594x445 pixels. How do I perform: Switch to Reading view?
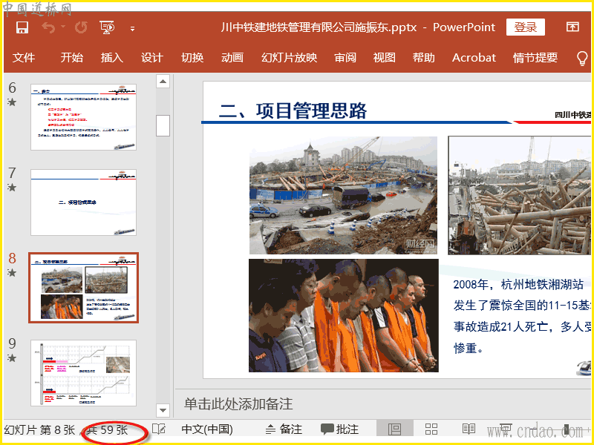469,429
